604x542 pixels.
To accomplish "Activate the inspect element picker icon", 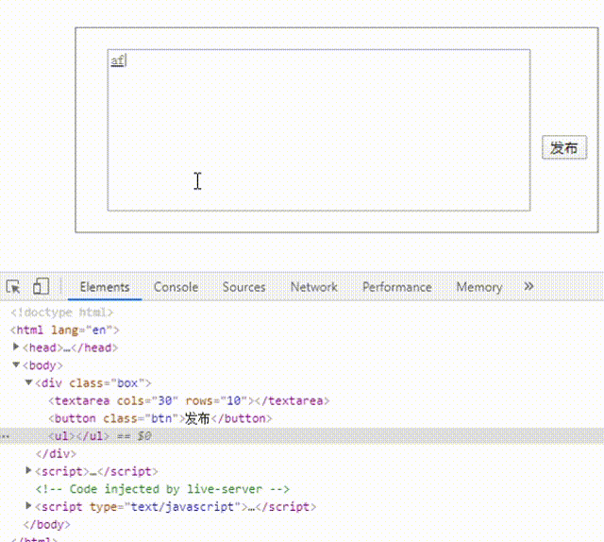I will click(x=13, y=287).
